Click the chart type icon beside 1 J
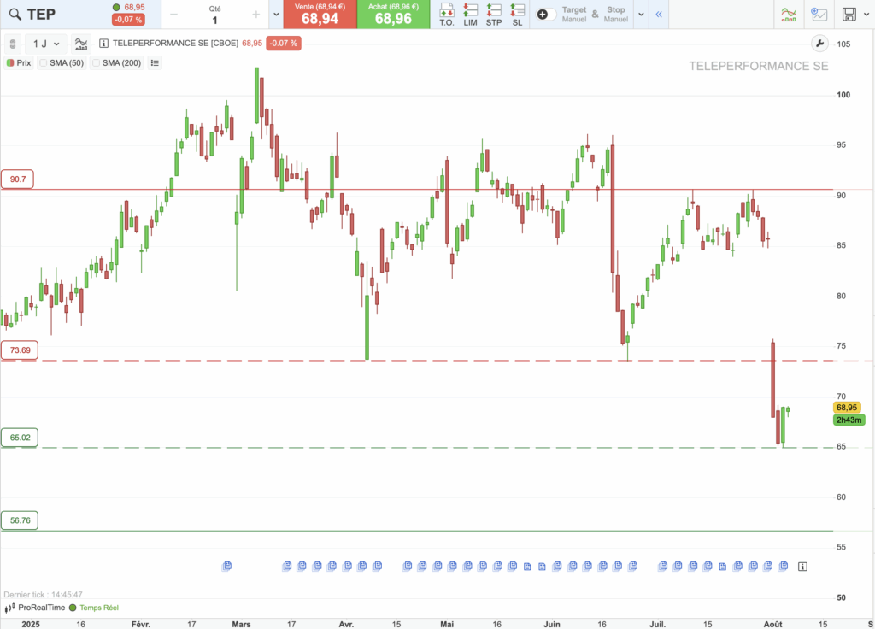 (80, 43)
